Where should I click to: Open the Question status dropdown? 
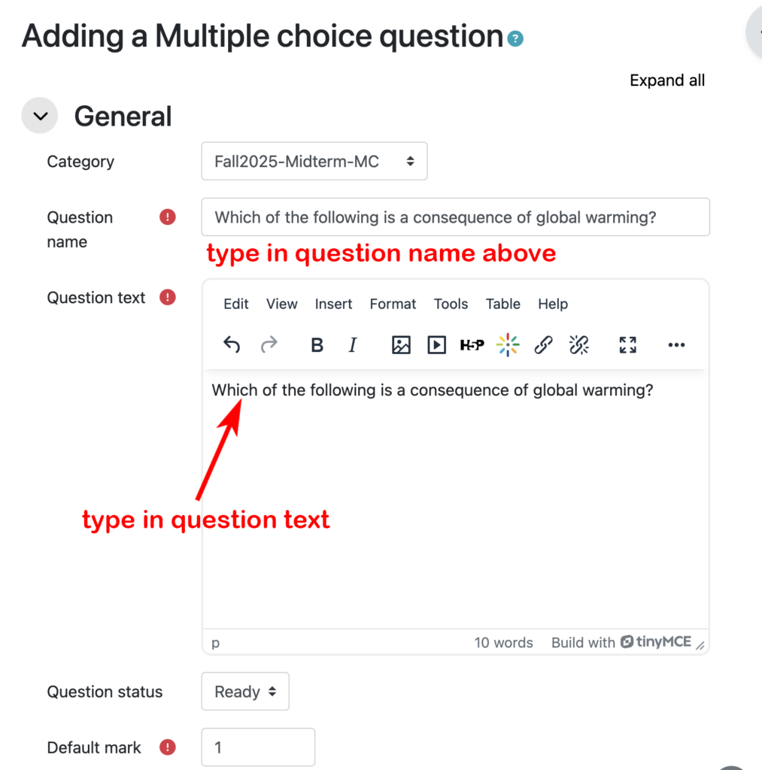(x=244, y=692)
